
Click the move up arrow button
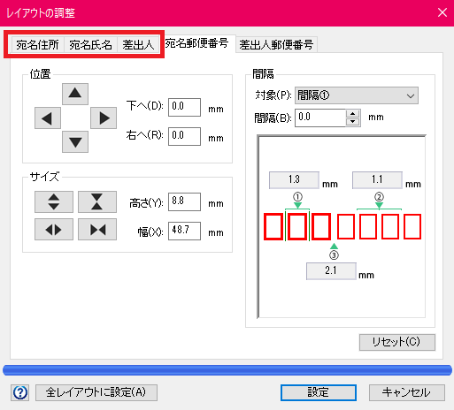[75, 94]
